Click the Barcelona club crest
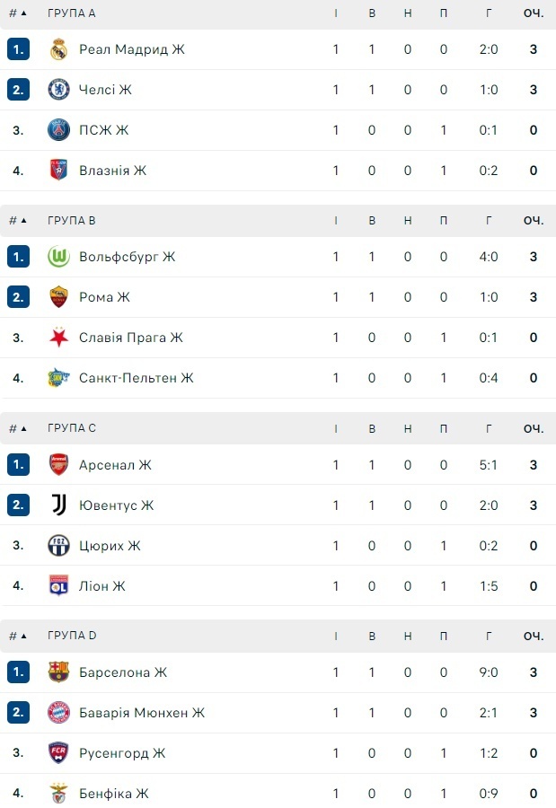Viewport: 556px width, 808px height. [58, 672]
